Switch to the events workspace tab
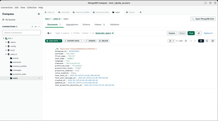The image size is (218, 121). [130, 12]
